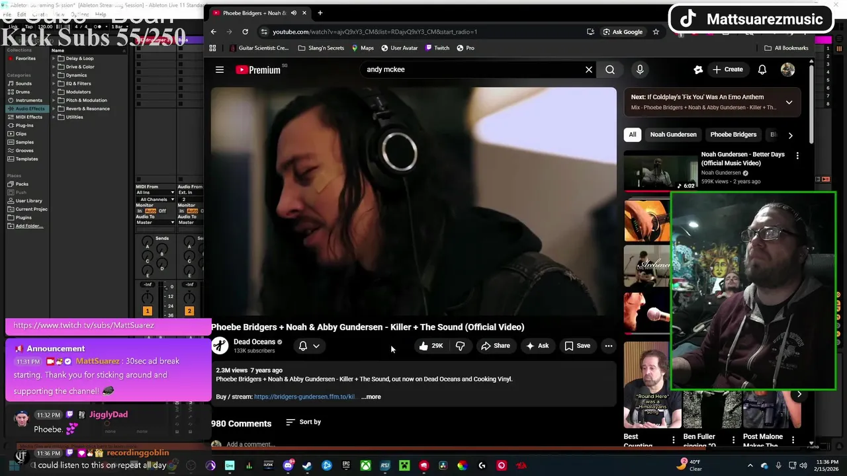
Task: Open the weather widget showing 40°F
Action: point(690,465)
